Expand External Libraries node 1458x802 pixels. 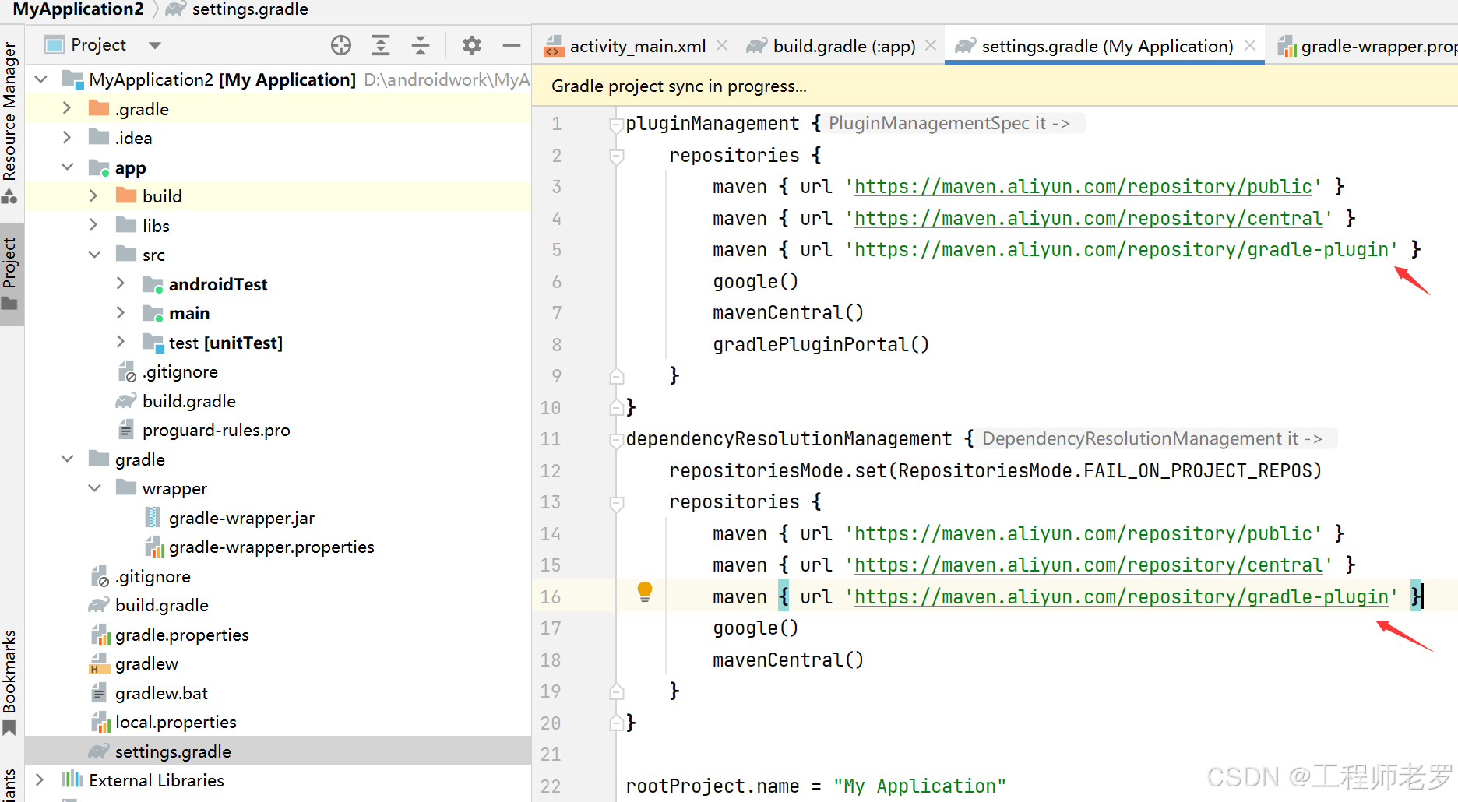(x=40, y=779)
